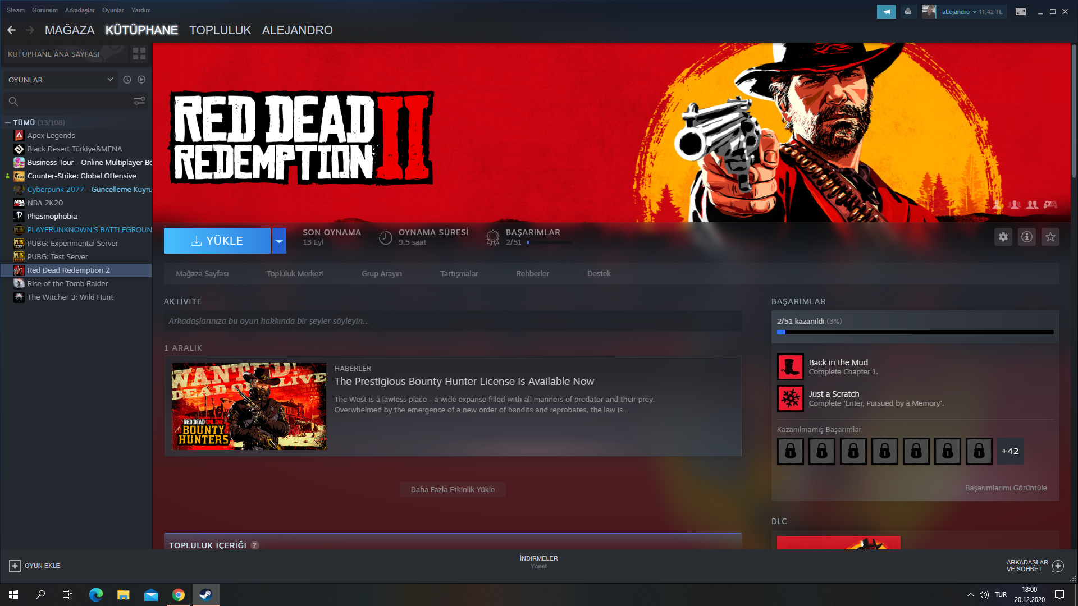
Task: Go back with the left arrow button
Action: [x=11, y=30]
